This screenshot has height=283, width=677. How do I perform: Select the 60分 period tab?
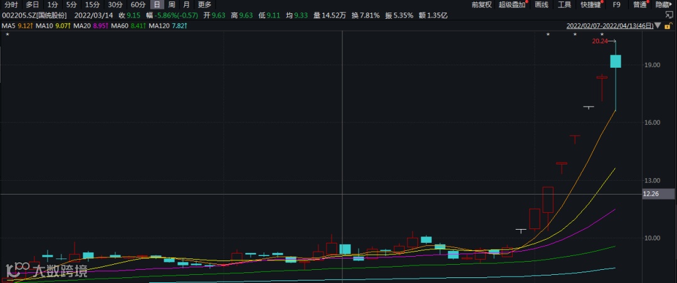138,5
